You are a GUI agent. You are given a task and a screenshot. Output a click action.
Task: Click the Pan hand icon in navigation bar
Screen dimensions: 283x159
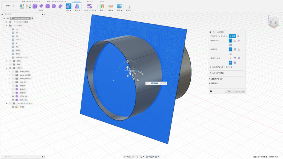(x=133, y=157)
